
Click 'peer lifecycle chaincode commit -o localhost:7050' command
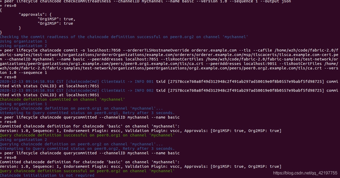point(170,61)
